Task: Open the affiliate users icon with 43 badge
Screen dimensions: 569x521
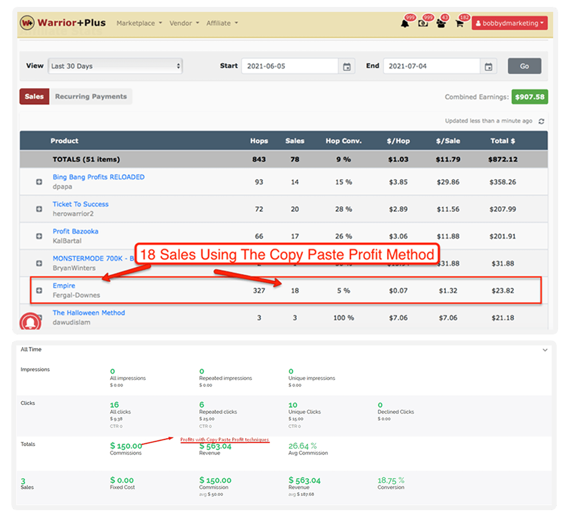Action: pos(441,24)
